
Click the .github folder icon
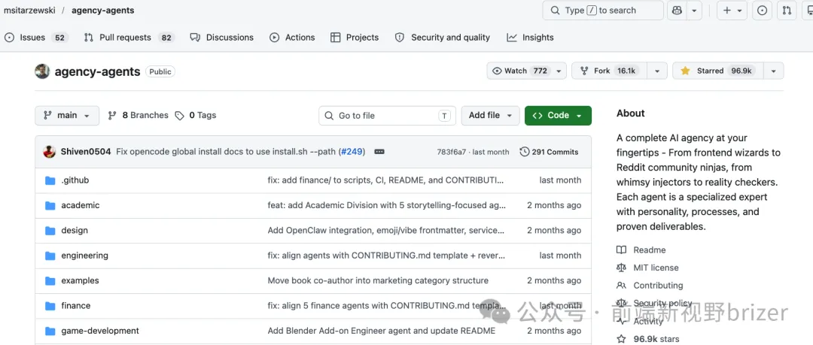50,180
